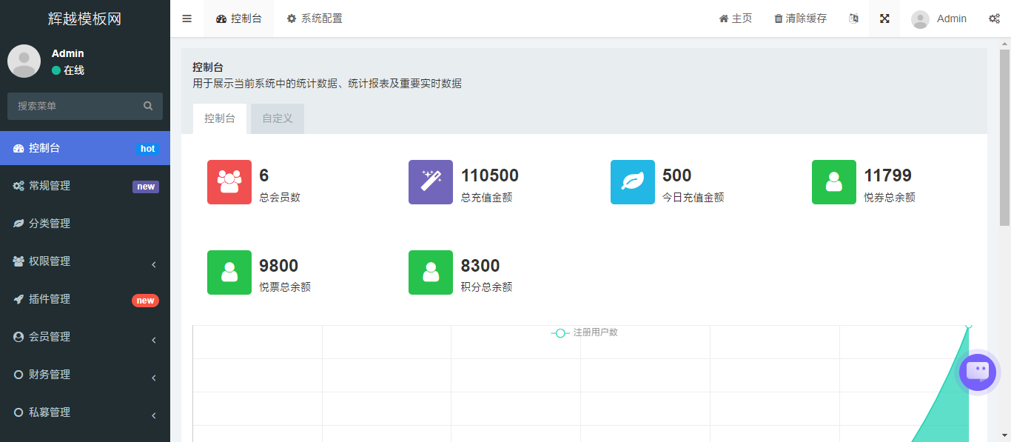Click the red 总会员数 members icon
The image size is (1011, 442).
[229, 182]
